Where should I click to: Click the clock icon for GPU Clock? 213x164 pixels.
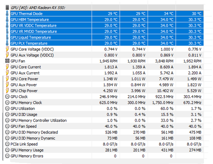(x=7, y=97)
